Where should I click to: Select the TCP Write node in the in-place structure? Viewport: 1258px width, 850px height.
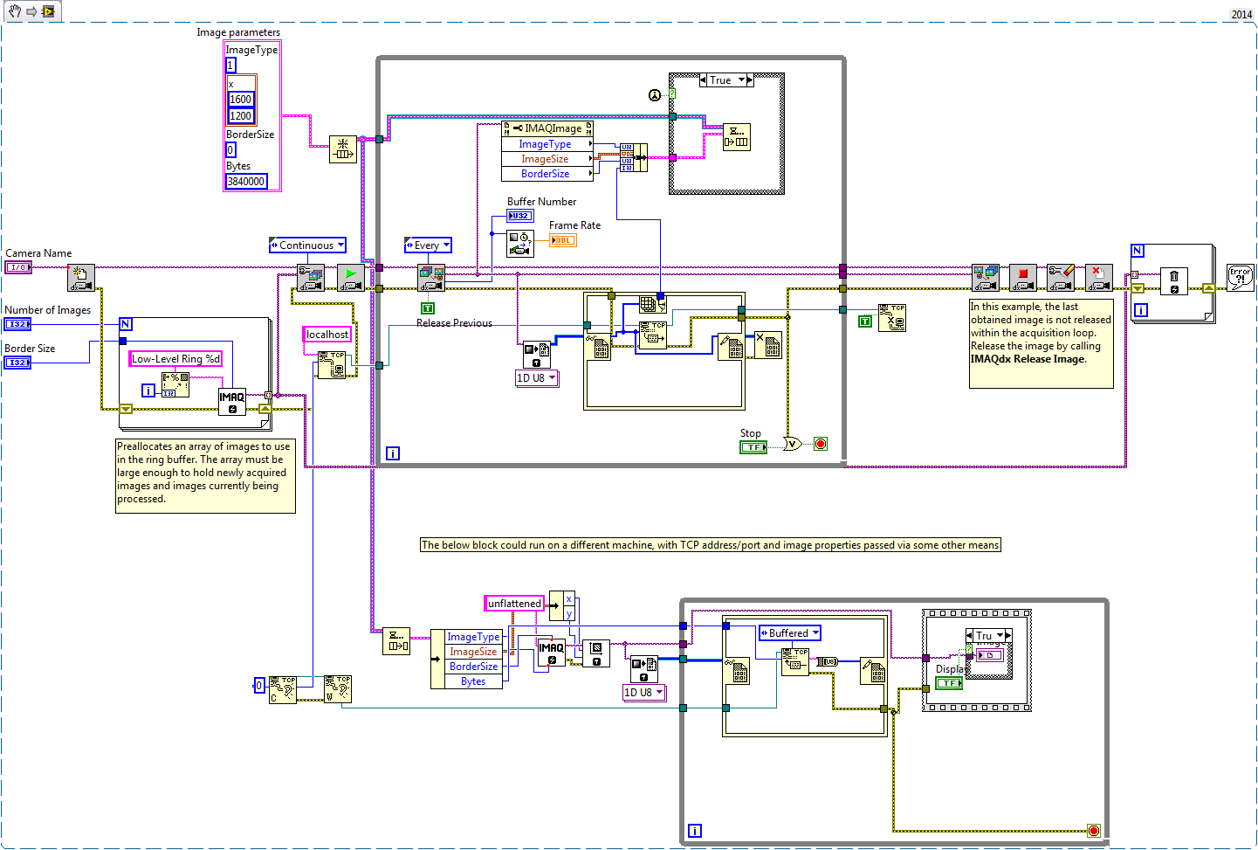653,335
